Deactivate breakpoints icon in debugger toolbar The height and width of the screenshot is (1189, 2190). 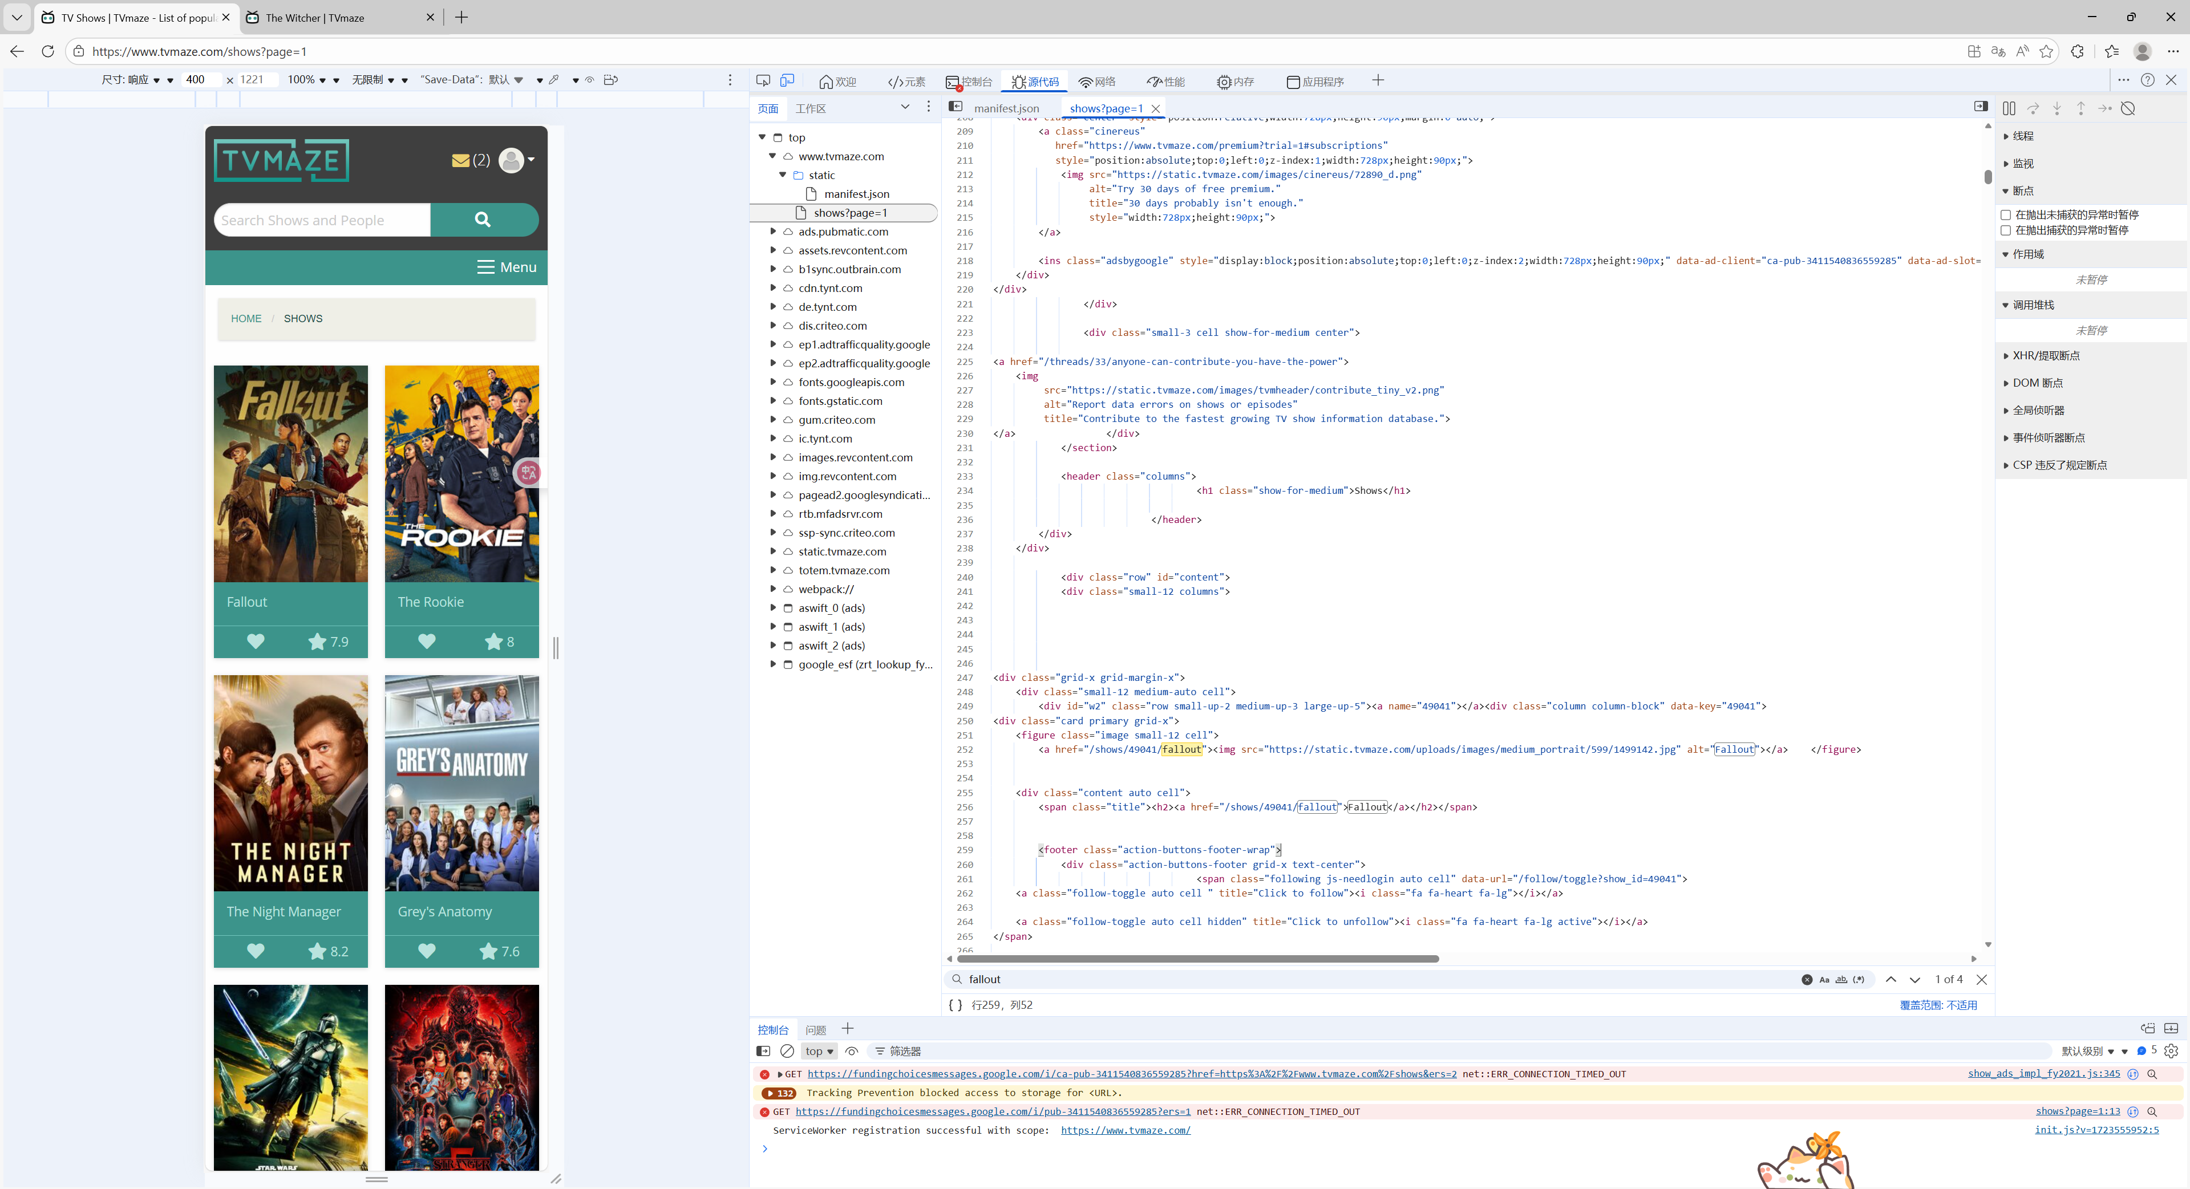pyautogui.click(x=2128, y=109)
